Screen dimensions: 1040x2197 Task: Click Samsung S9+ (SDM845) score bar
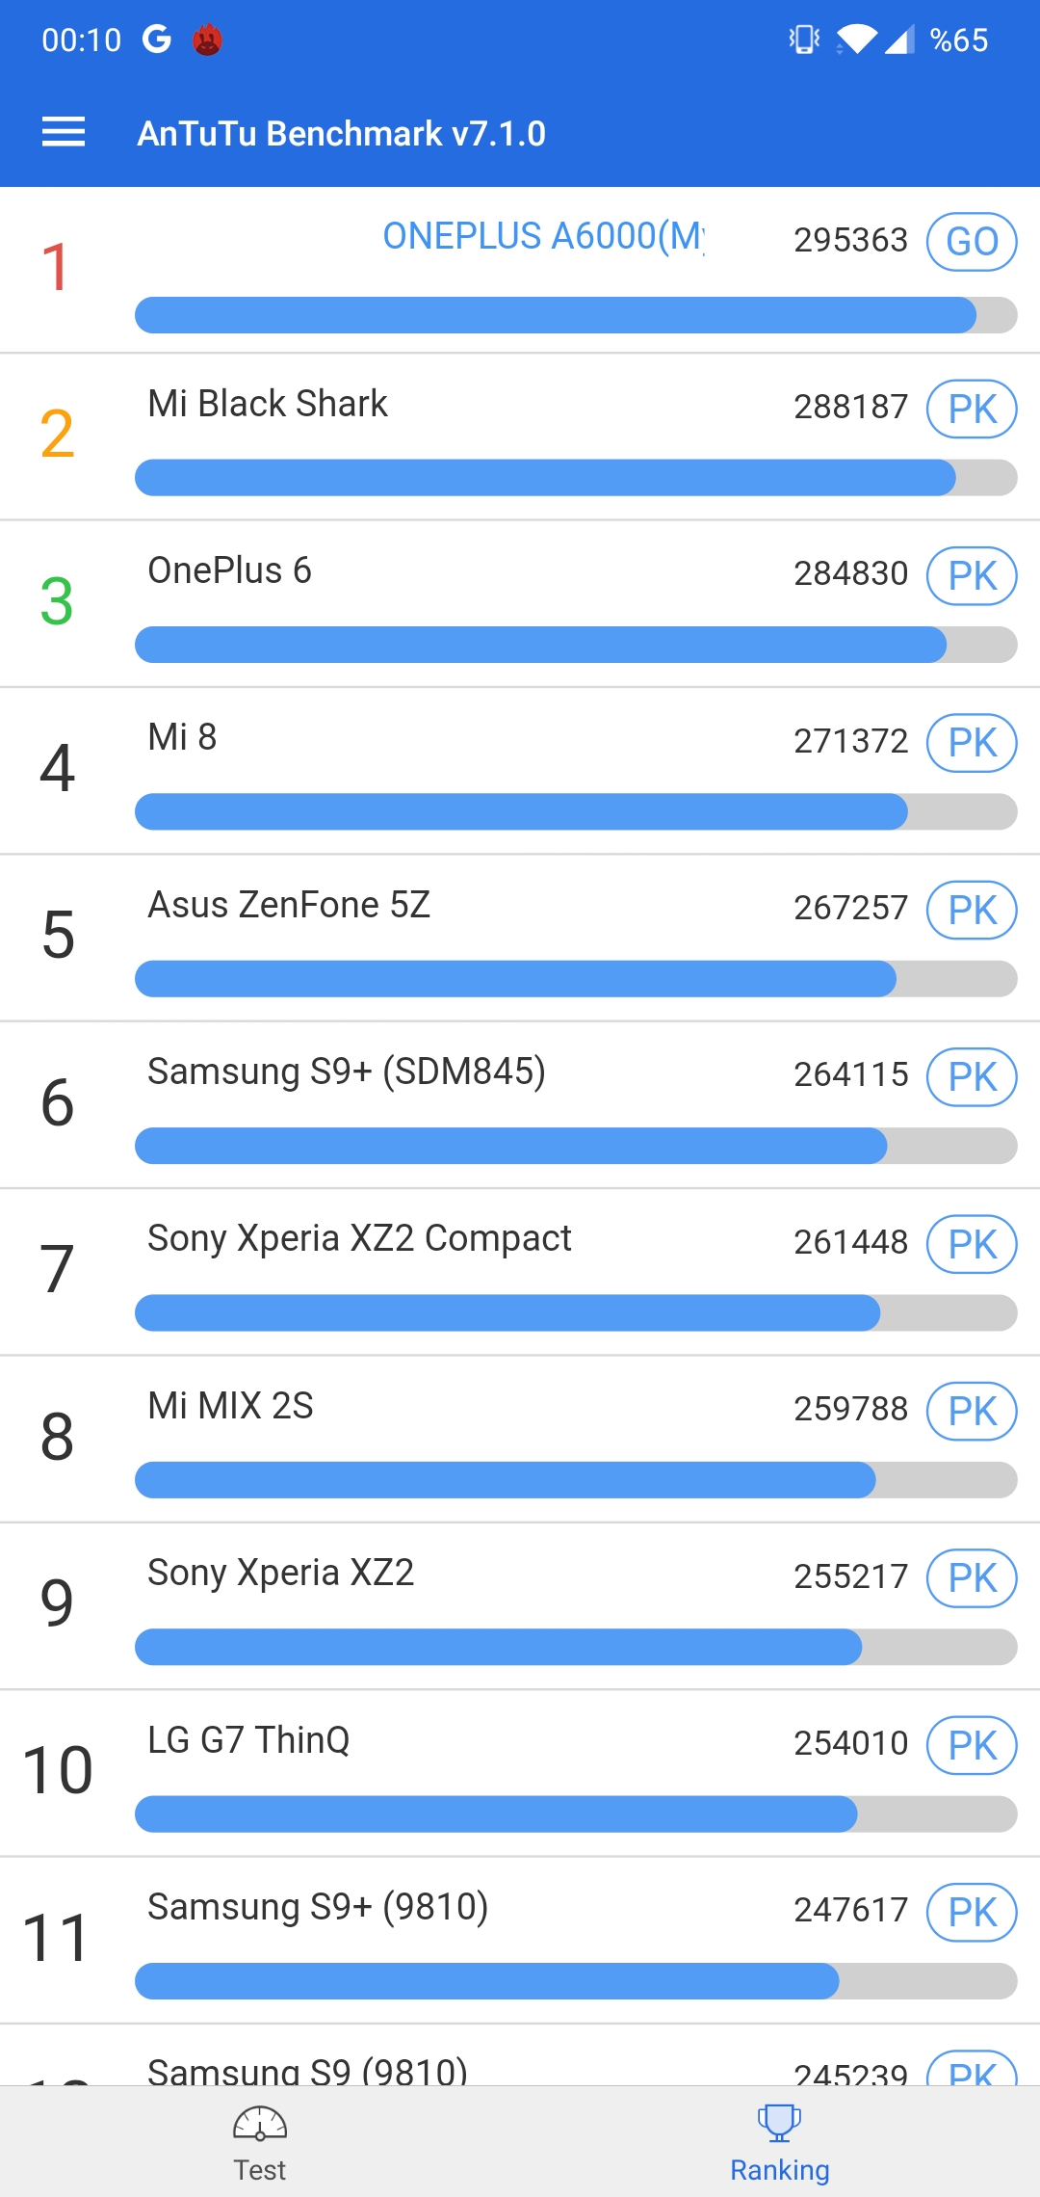click(x=576, y=1146)
